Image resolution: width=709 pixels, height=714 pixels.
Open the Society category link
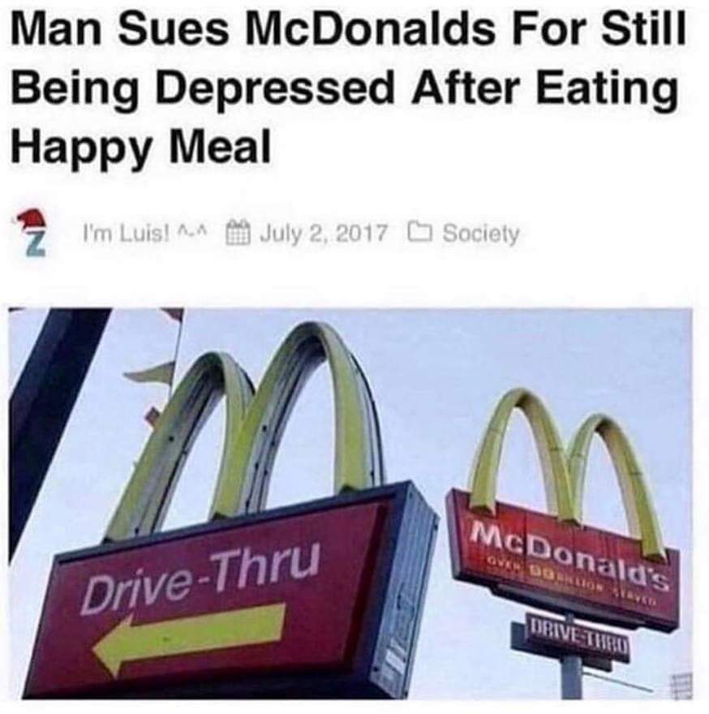[x=481, y=234]
